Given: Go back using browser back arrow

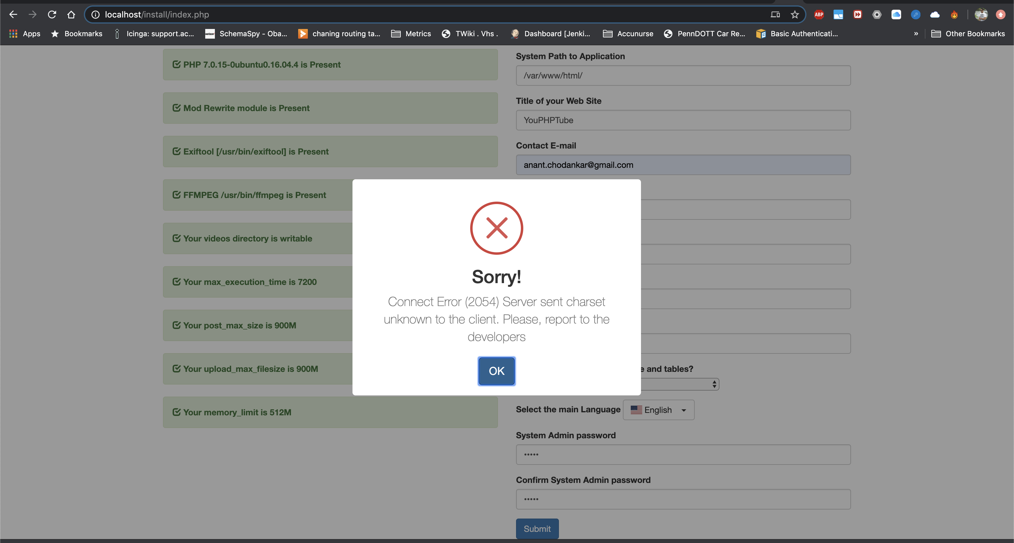Looking at the screenshot, I should (13, 14).
